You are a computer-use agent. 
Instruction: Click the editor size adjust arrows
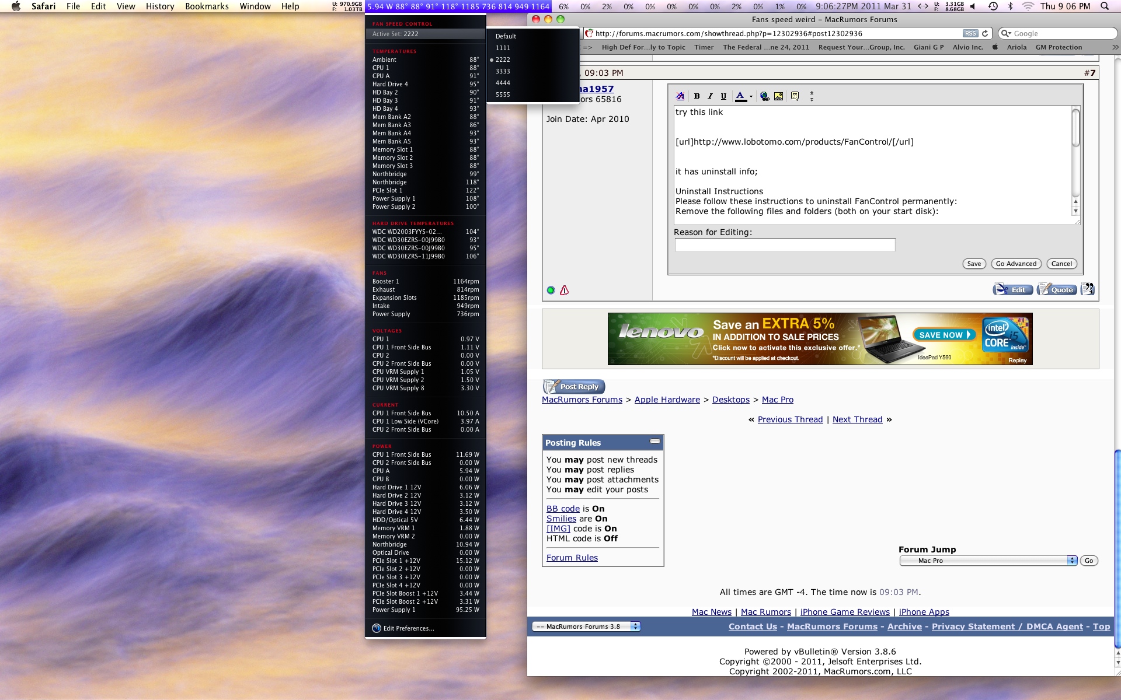point(812,96)
